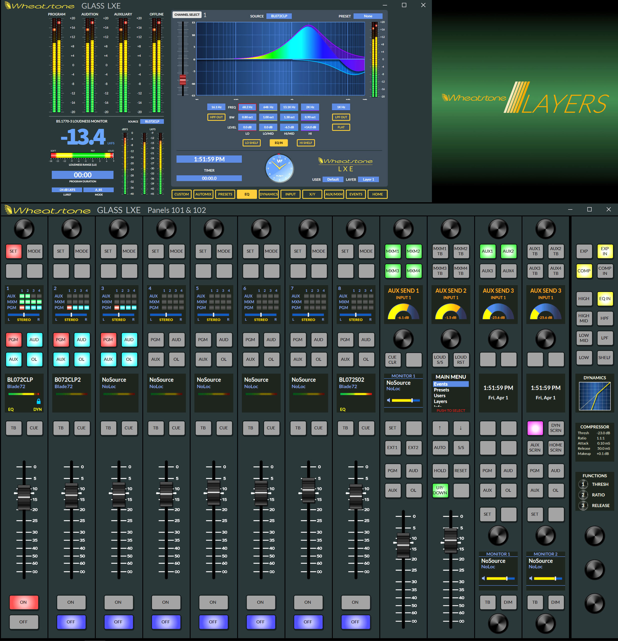Open the 68.2 Hz LO frequency field
This screenshot has height=641, width=618.
pos(247,107)
